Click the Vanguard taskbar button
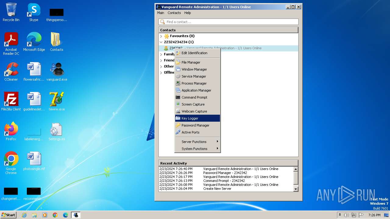This screenshot has width=390, height=219. (76, 215)
